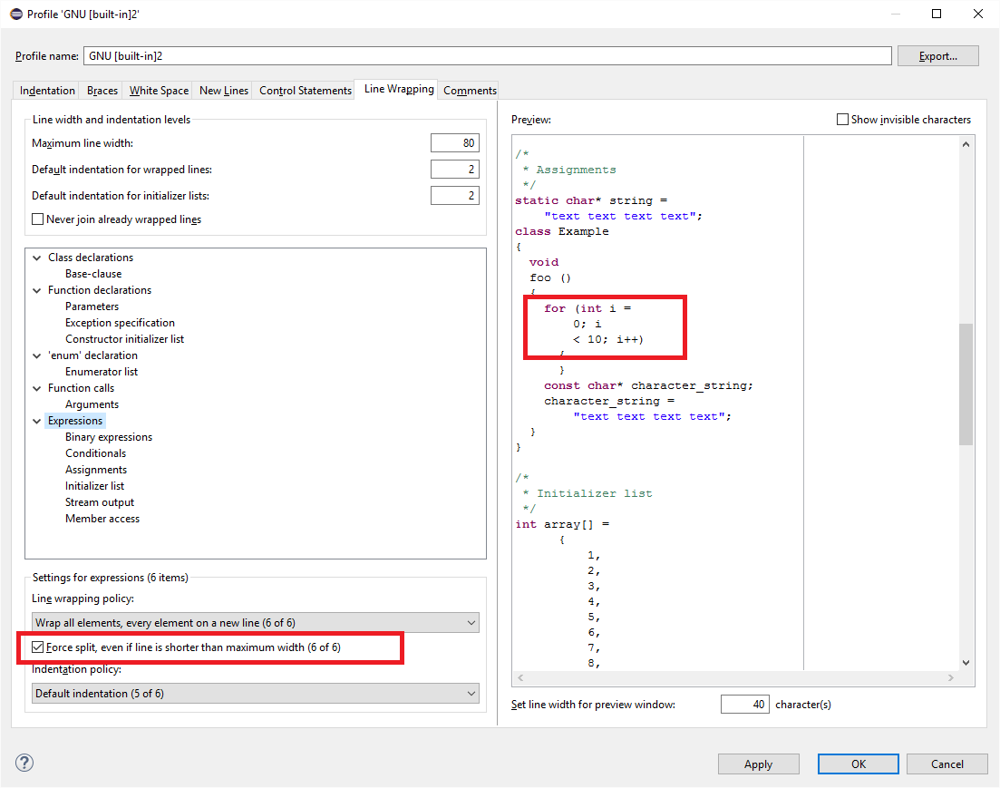Enable Show invisible characters
This screenshot has height=788, width=1000.
pyautogui.click(x=842, y=120)
